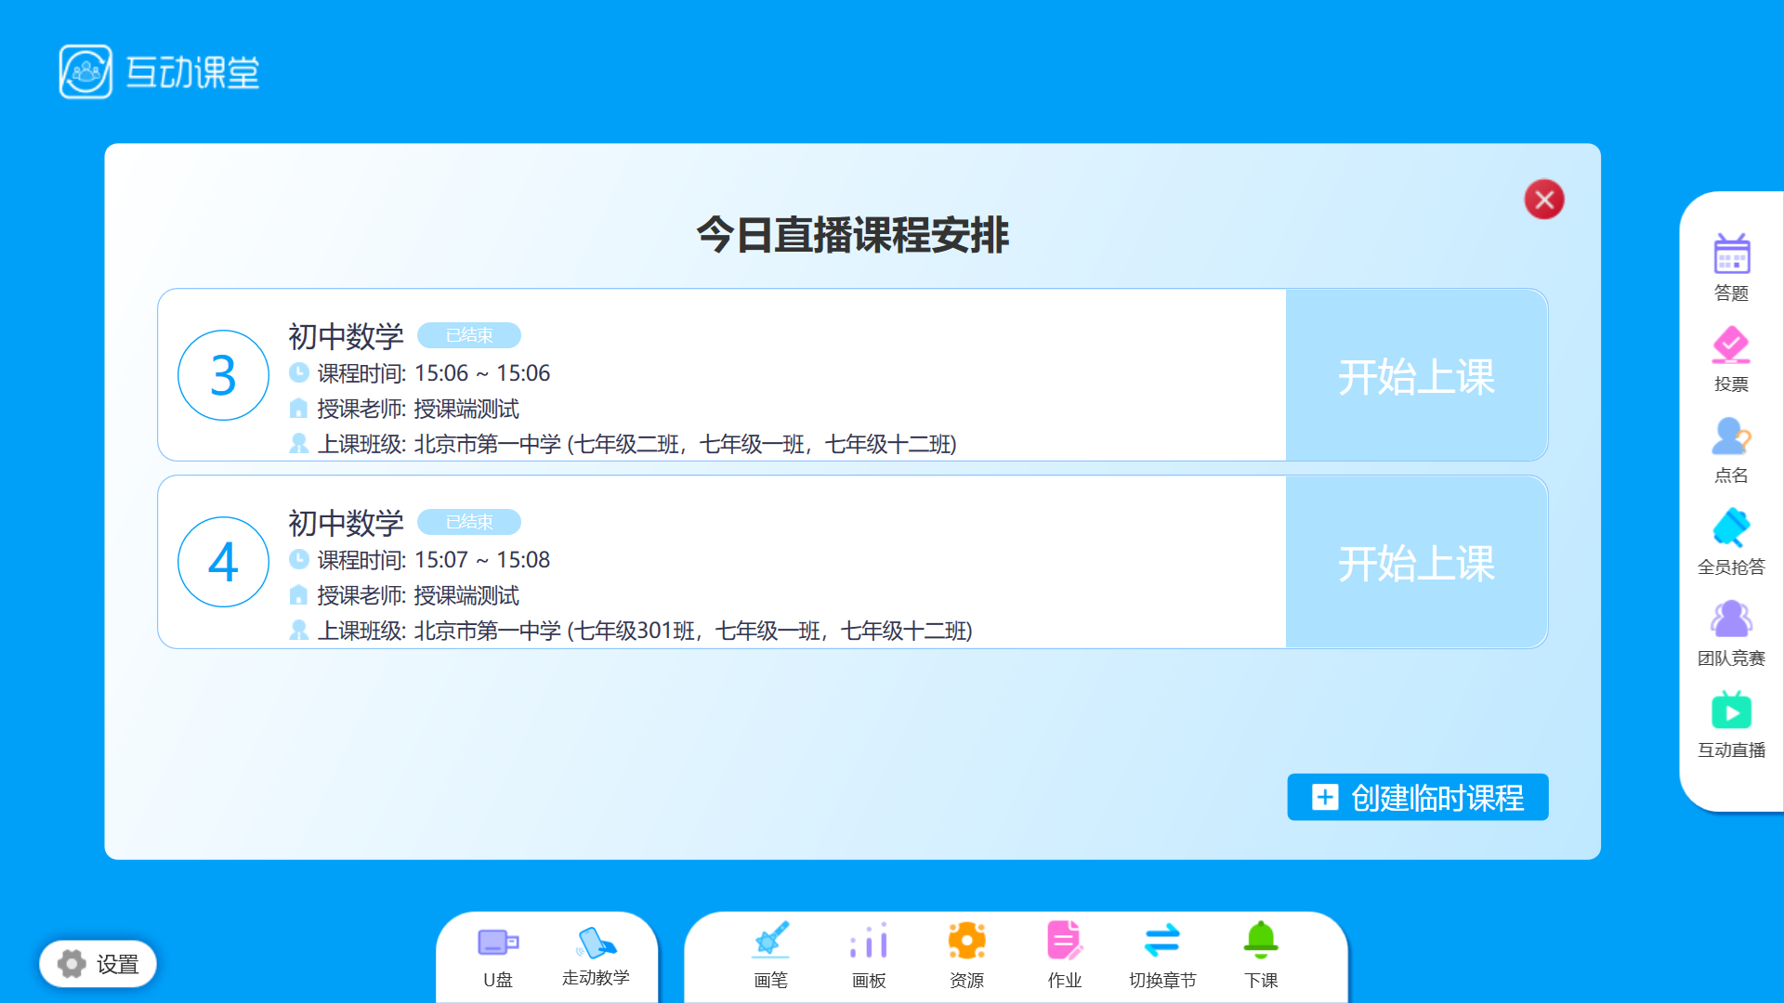Click 授课老师 line in course 3

click(x=418, y=409)
